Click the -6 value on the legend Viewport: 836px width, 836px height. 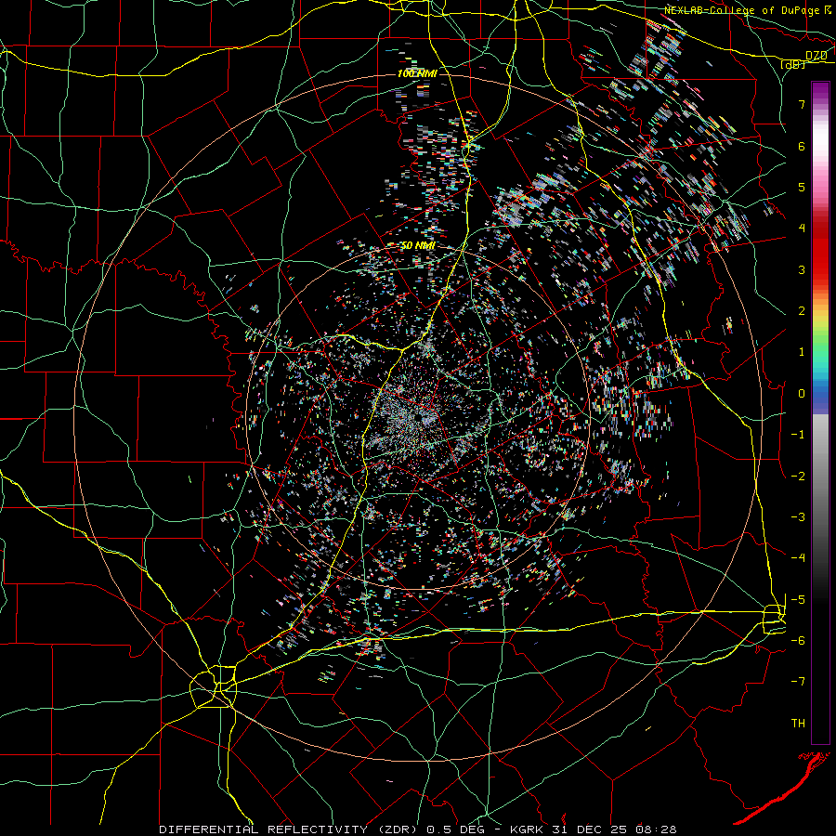798,641
